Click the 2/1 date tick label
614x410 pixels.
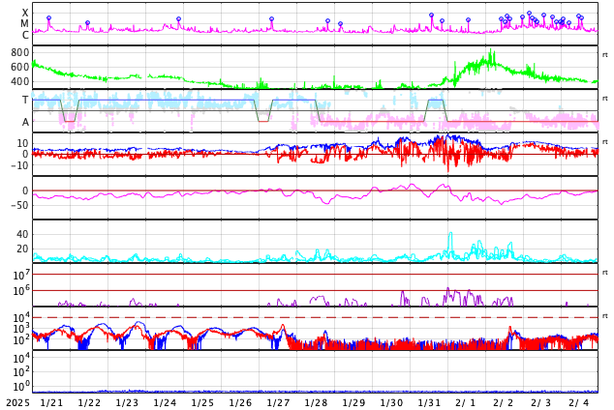(467, 402)
